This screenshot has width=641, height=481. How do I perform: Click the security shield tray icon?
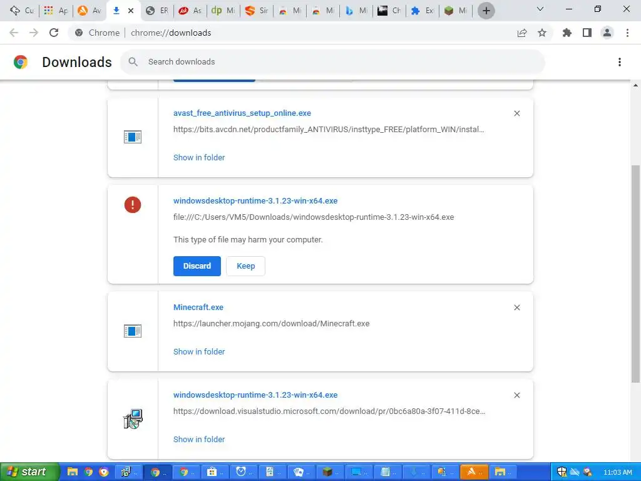click(x=562, y=472)
